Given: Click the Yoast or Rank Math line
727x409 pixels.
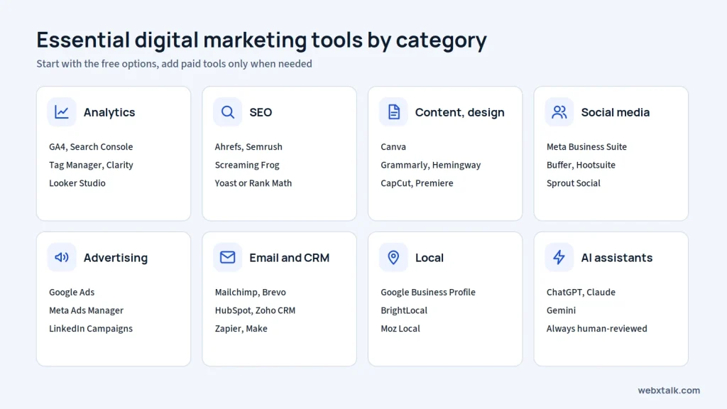Looking at the screenshot, I should point(253,183).
